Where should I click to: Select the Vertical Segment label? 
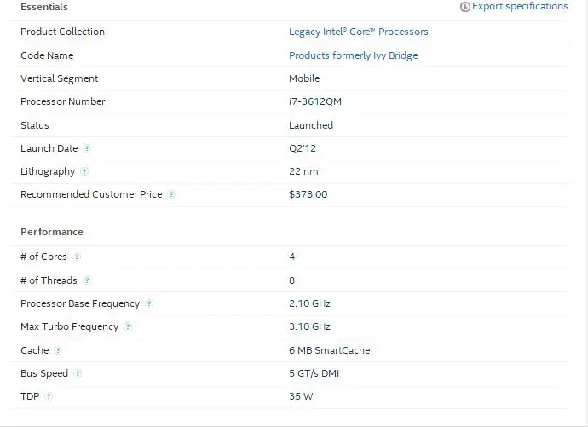pos(59,78)
